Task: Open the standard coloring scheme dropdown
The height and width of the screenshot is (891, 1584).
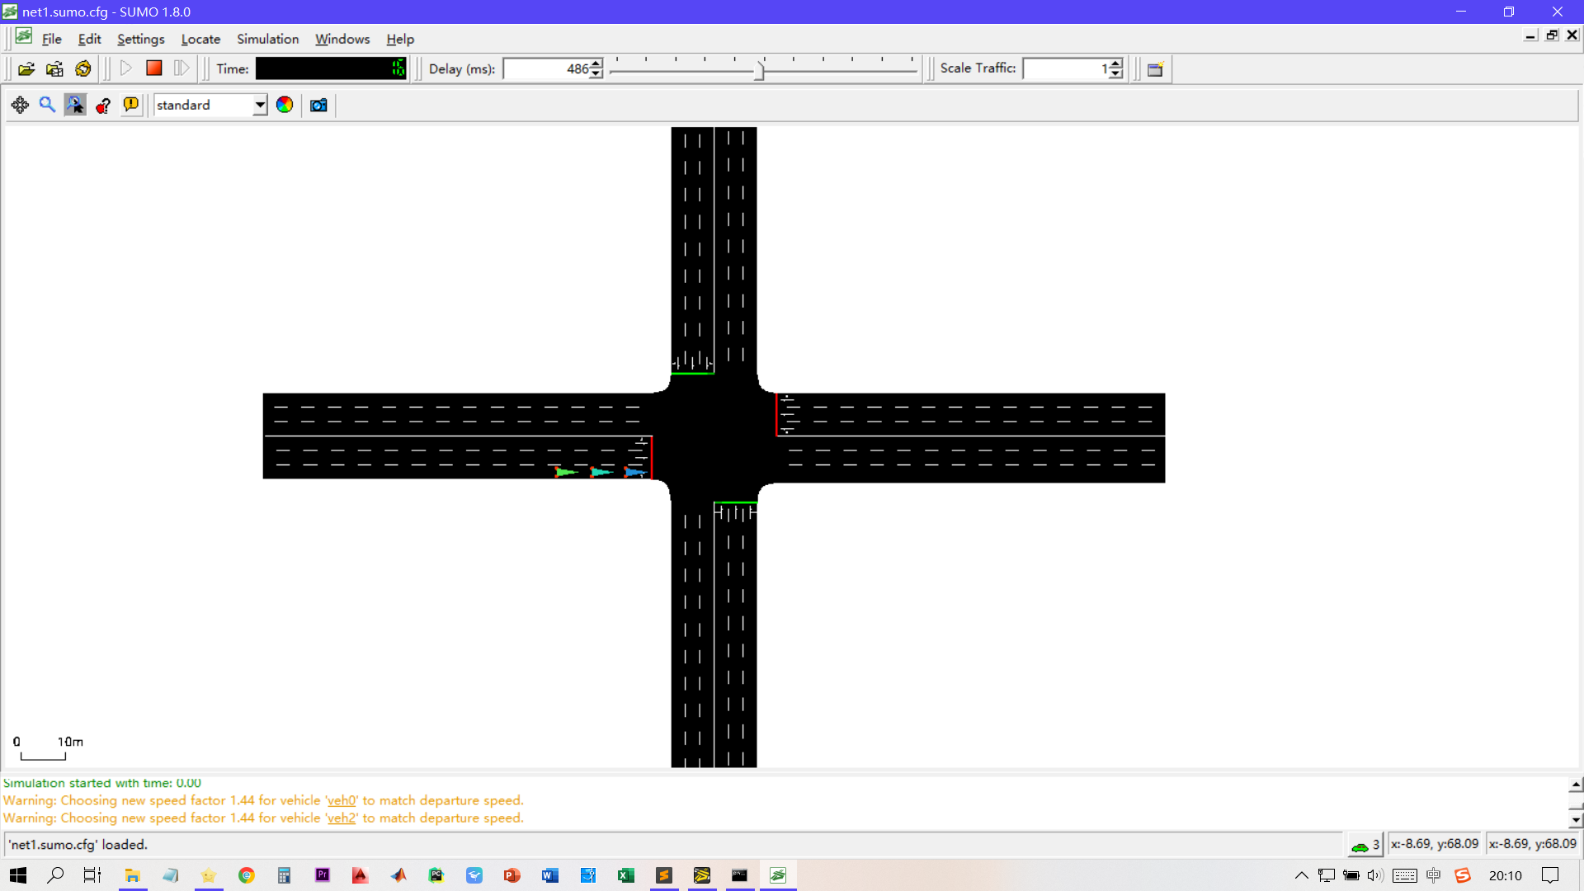Action: point(259,105)
